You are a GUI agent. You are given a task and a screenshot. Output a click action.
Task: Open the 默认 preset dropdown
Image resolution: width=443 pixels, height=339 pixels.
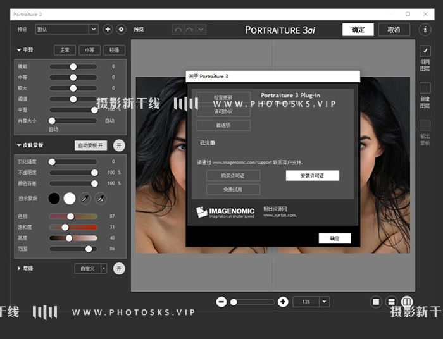(x=67, y=29)
